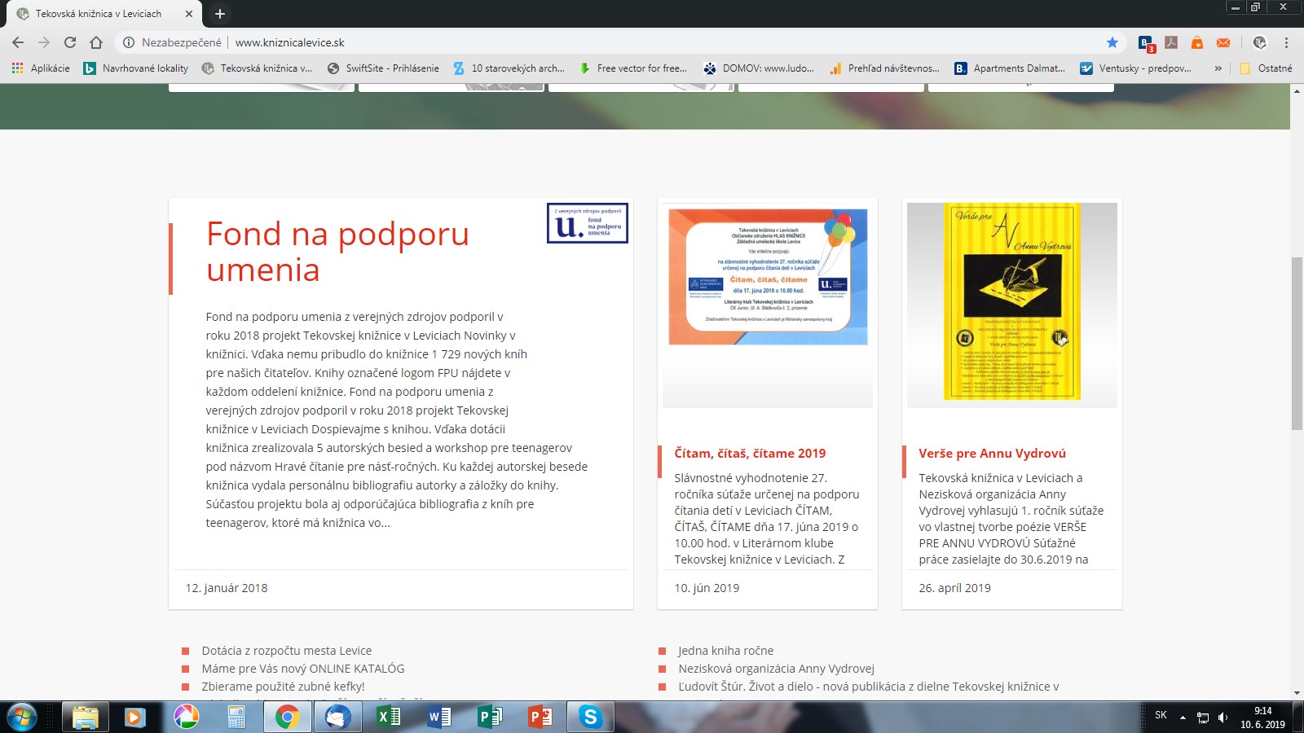Image resolution: width=1304 pixels, height=733 pixels.
Task: Click the site info icon beside Nezabezpečené
Action: [128, 42]
